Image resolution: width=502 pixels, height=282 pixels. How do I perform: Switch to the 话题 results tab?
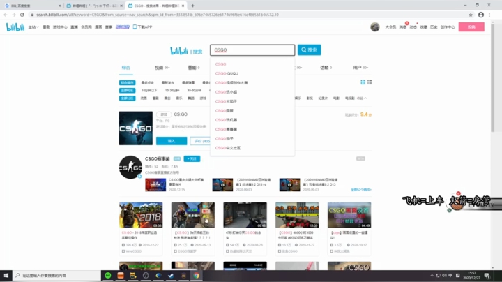point(326,68)
